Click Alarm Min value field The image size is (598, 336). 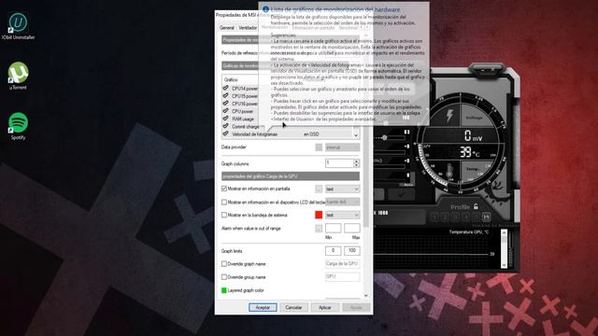point(333,228)
